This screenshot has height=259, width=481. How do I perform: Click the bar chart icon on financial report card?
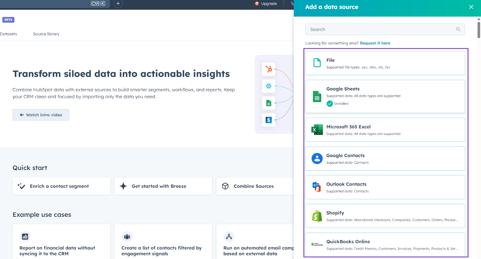[x=25, y=237]
